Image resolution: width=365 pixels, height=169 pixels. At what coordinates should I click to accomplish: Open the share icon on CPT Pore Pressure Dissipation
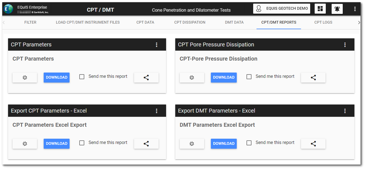click(313, 78)
